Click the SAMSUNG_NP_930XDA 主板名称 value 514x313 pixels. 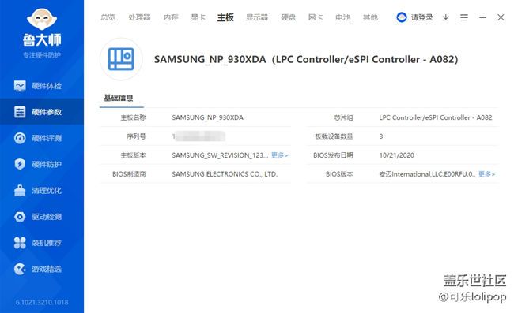[207, 117]
